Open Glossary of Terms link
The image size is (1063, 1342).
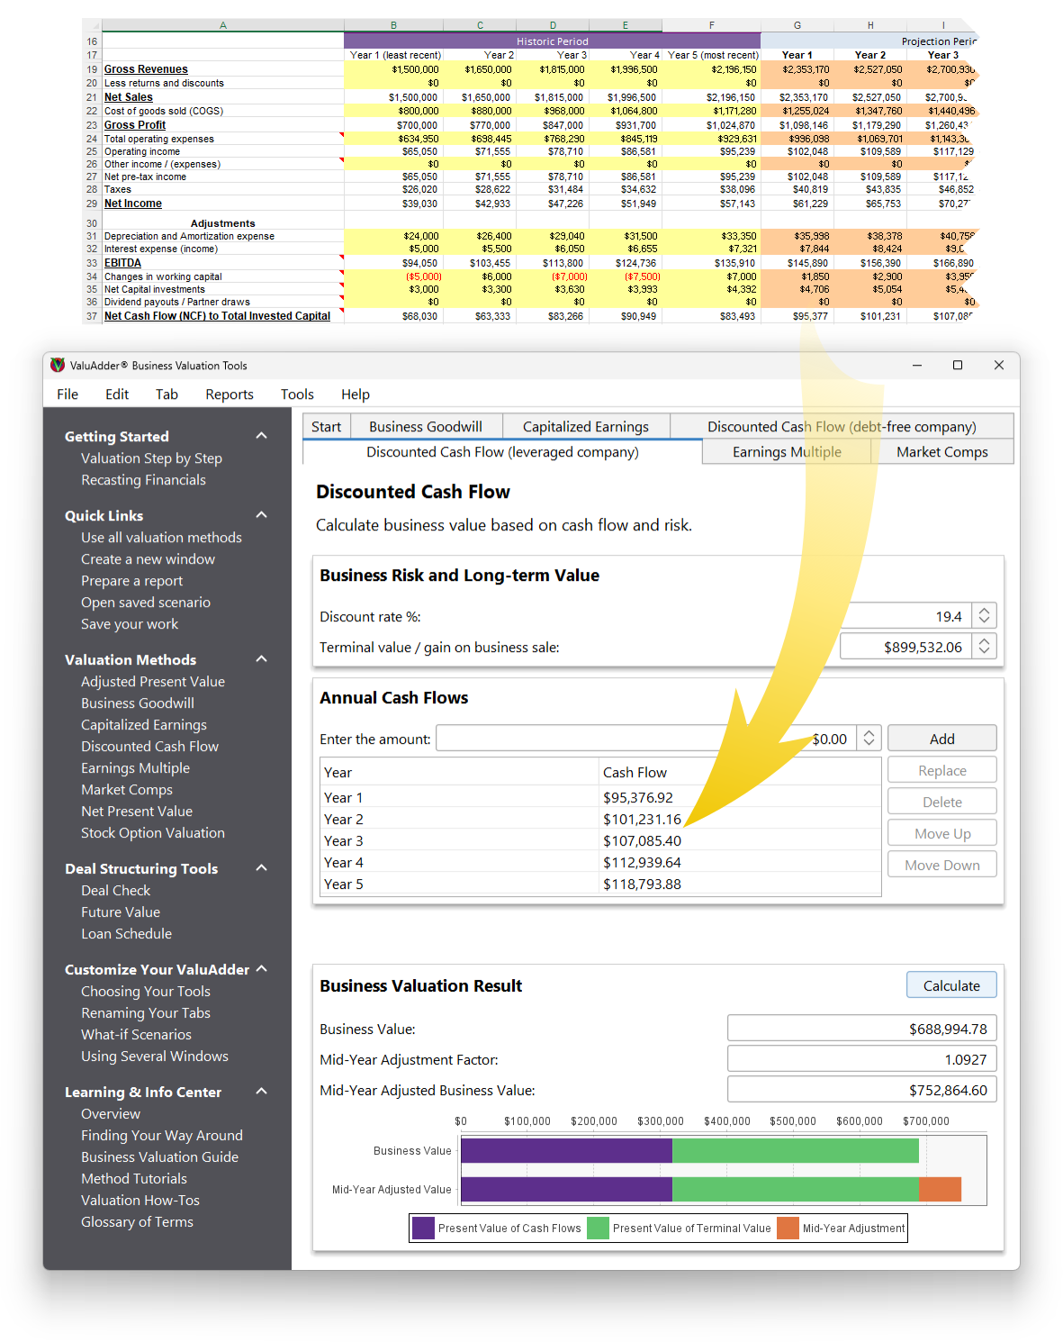[137, 1222]
